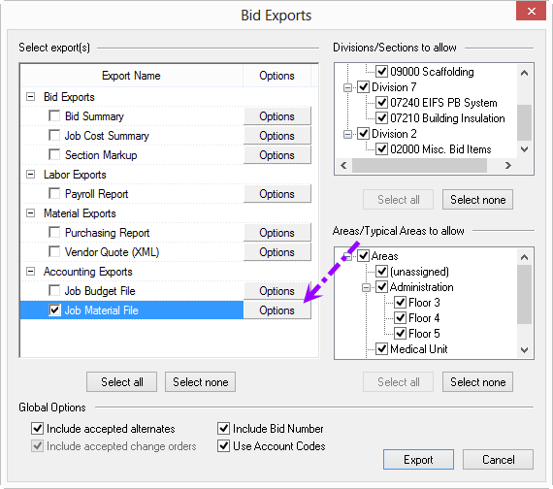Click the Divisions horizontal scroll right arrow
Screen dimensions: 553x489
click(x=507, y=165)
